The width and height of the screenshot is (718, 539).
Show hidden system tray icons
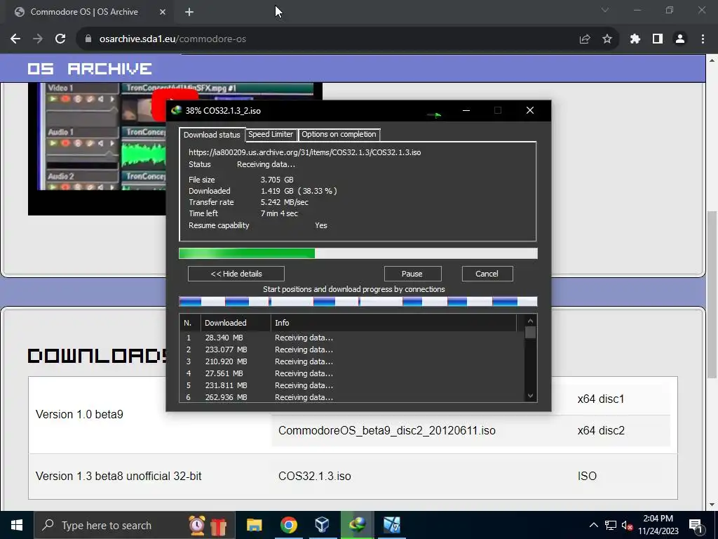pyautogui.click(x=593, y=525)
